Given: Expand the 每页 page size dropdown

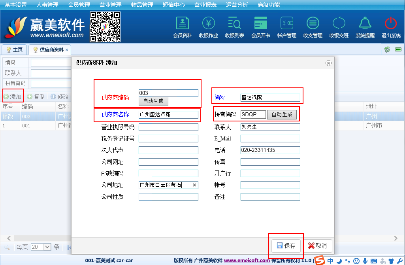Looking at the screenshot, I should (47, 247).
